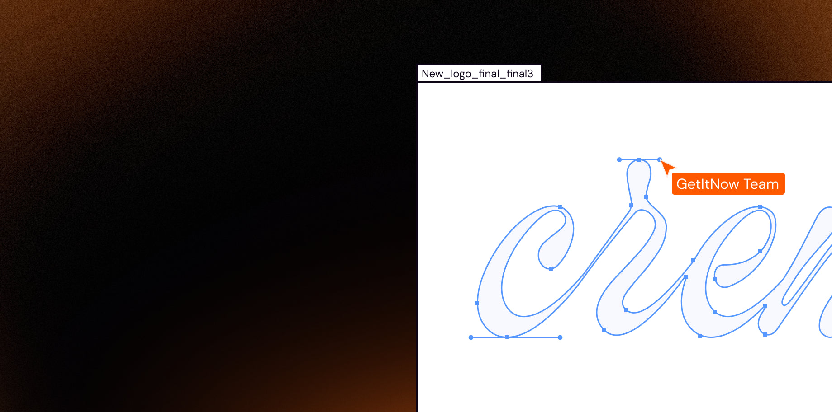Select right bezier handle above letter r
The image size is (832, 412).
point(659,159)
